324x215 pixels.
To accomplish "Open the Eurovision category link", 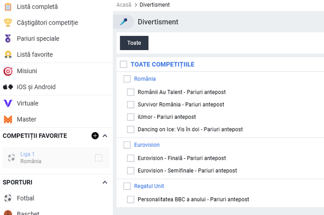I will click(147, 145).
